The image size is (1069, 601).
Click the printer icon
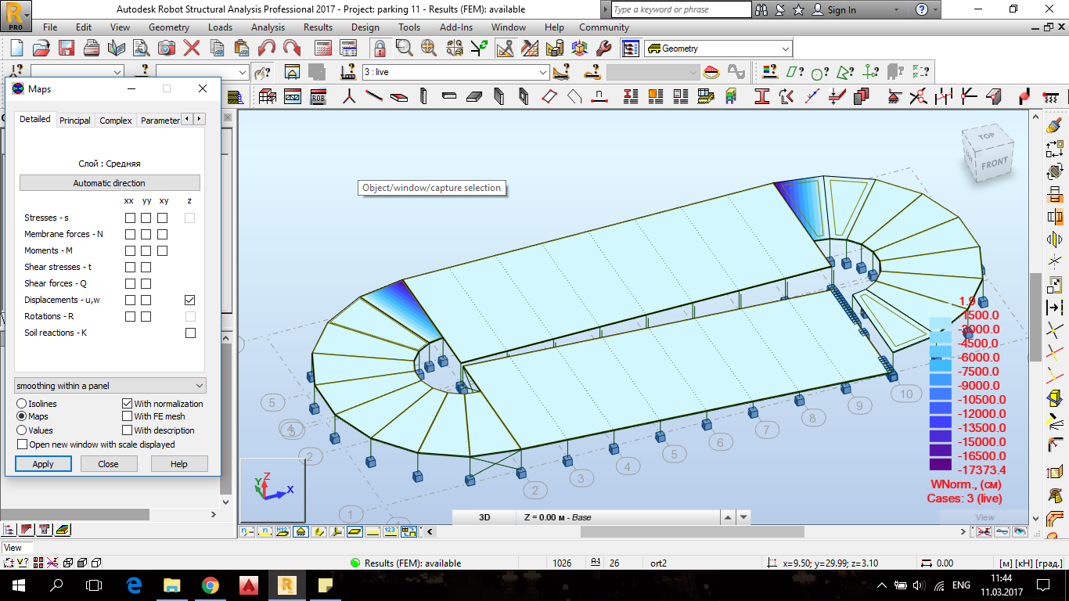pos(92,48)
